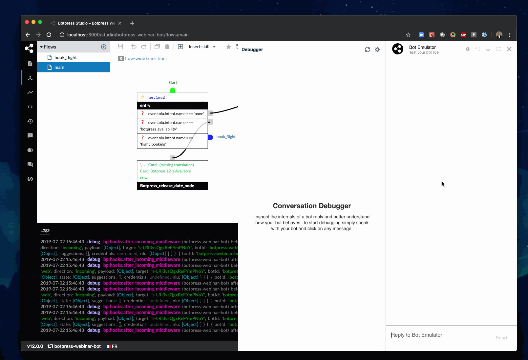Open the Insert skill dropdown
Image resolution: width=528 pixels, height=360 pixels.
click(202, 47)
